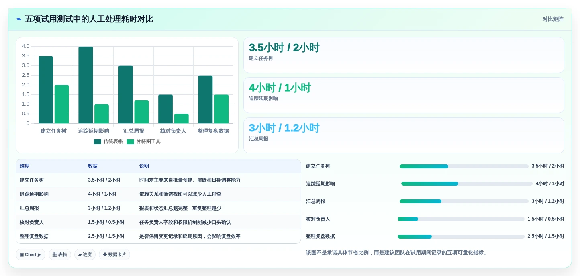Click 建立任务树 label in progress list
Image resolution: width=580 pixels, height=276 pixels.
click(x=318, y=166)
